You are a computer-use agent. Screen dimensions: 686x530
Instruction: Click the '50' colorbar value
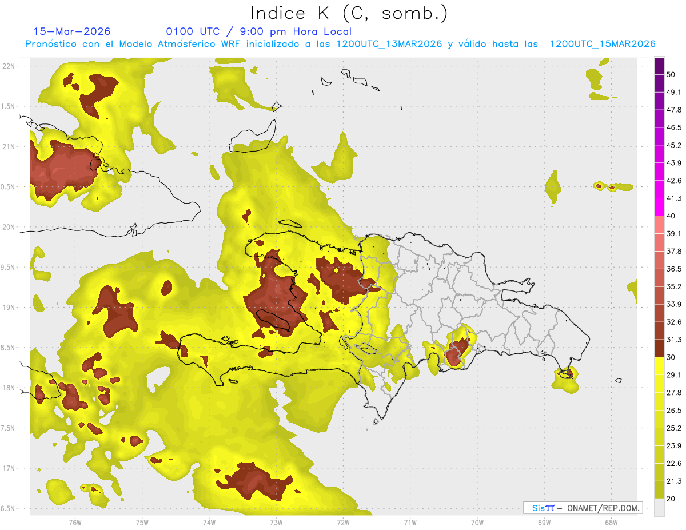(x=671, y=74)
